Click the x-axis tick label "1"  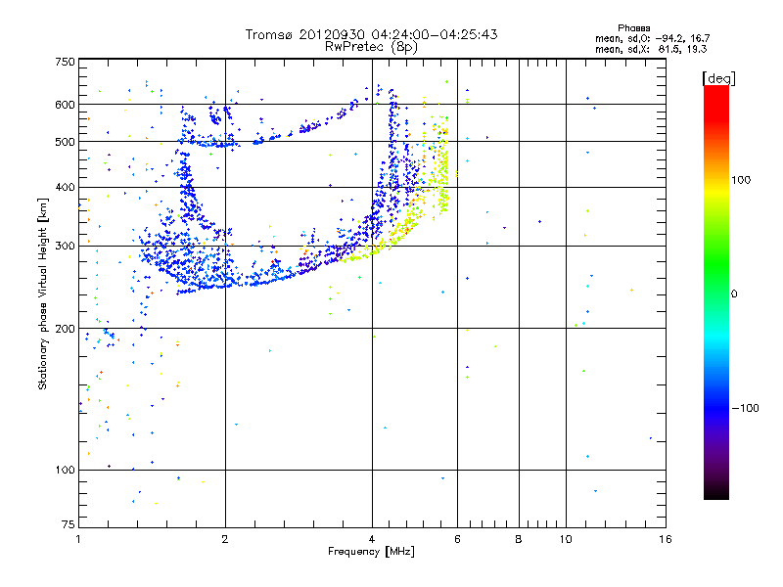[78, 539]
